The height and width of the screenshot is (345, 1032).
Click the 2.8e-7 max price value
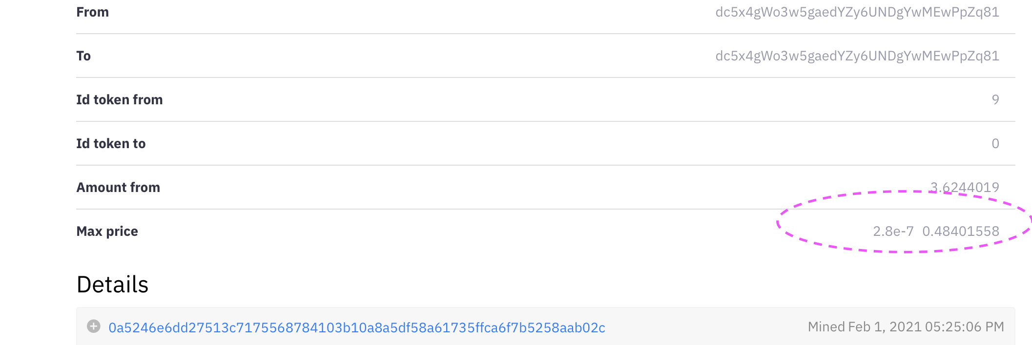click(x=893, y=231)
